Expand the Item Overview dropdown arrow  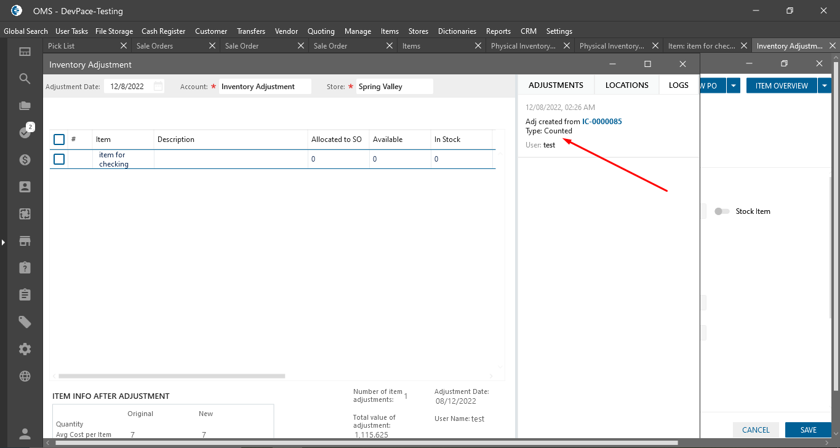(x=824, y=86)
